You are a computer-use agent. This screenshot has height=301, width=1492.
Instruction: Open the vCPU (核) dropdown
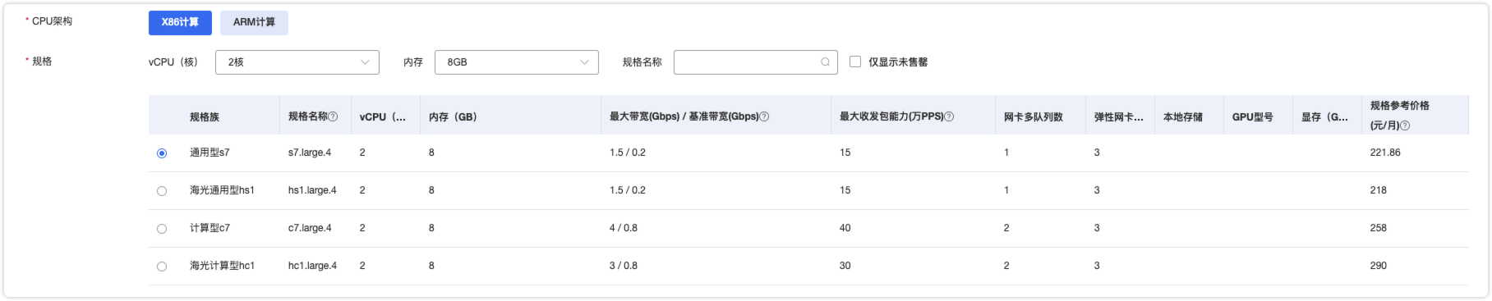(x=297, y=62)
